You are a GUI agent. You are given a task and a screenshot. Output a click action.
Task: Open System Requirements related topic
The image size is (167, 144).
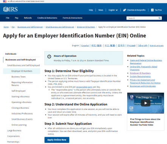(x=140, y=77)
